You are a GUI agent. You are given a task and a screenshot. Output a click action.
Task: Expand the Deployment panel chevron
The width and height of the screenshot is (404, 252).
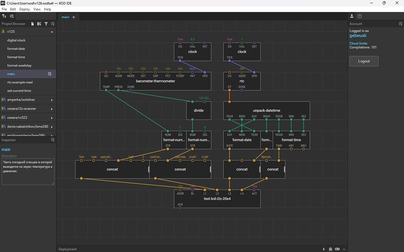click(x=344, y=249)
